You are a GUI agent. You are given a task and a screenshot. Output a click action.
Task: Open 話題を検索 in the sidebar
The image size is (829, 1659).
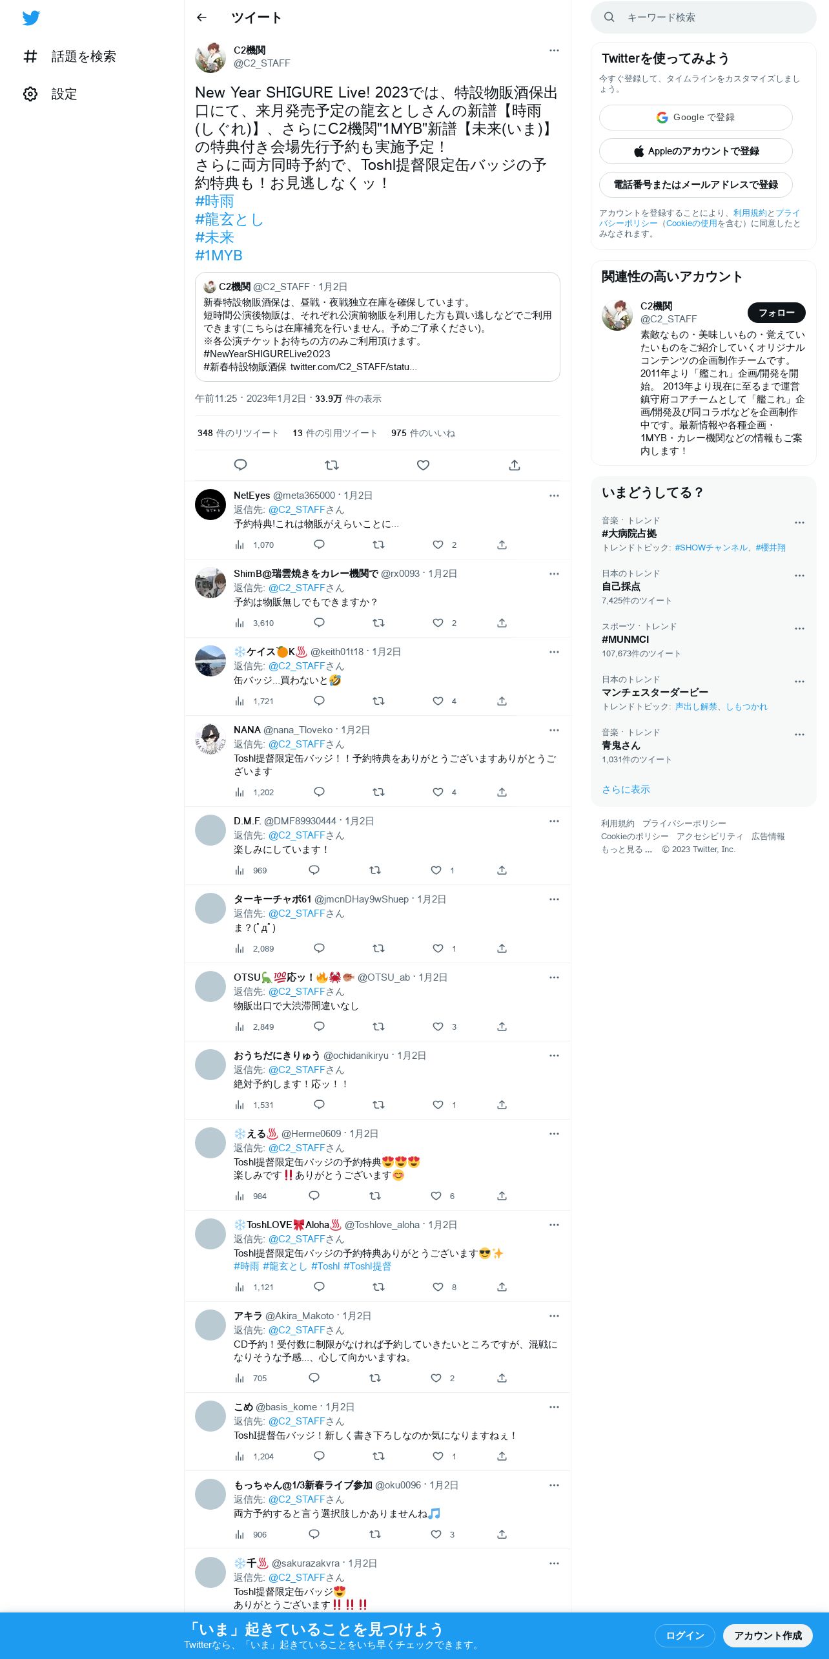(70, 57)
